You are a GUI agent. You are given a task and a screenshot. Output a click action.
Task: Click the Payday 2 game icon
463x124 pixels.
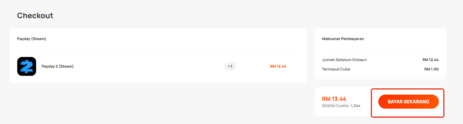click(x=27, y=66)
